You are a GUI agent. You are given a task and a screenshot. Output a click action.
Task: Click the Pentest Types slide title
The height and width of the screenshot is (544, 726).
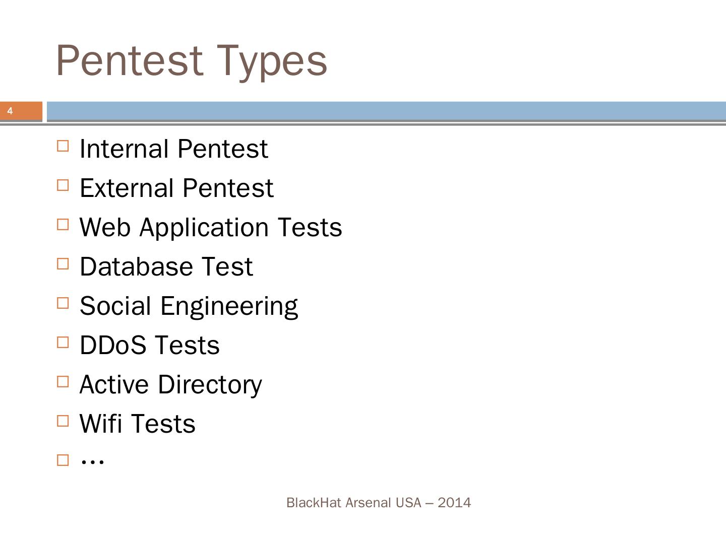192,60
